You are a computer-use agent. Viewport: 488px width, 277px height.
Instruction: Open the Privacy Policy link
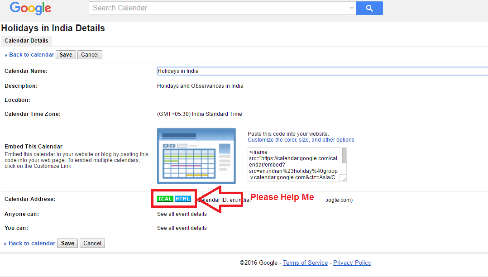click(352, 263)
